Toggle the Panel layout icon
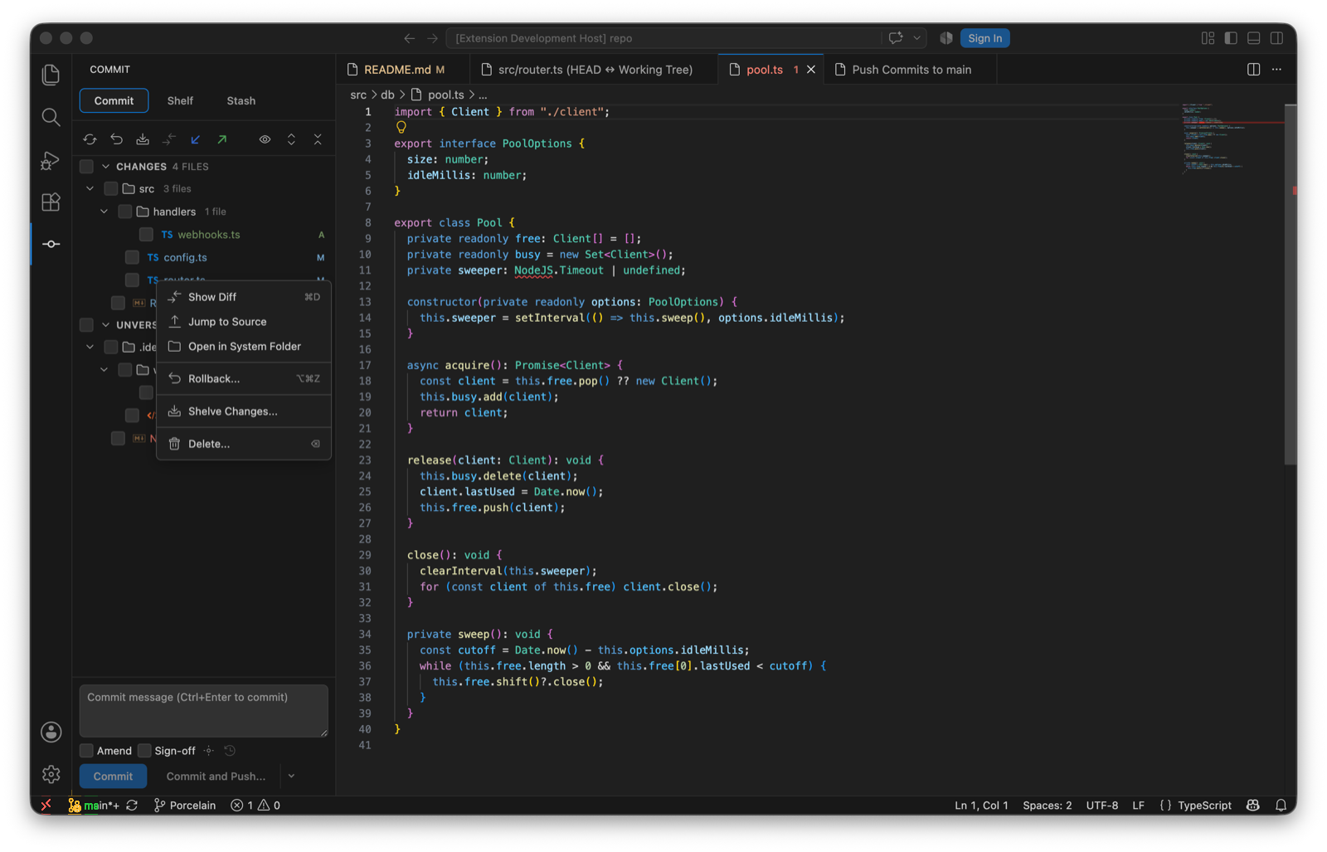The image size is (1327, 852). pos(1254,38)
